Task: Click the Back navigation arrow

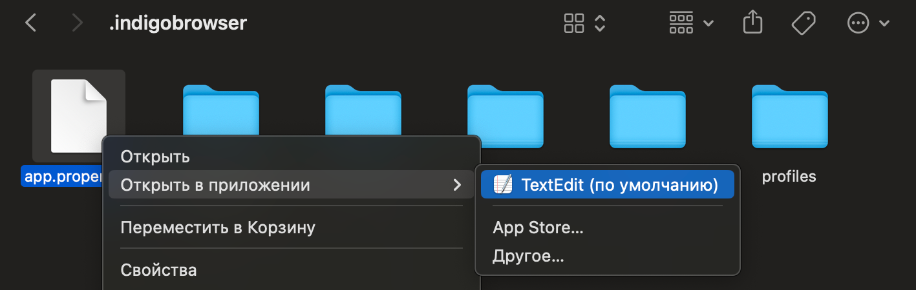Action: click(x=30, y=24)
